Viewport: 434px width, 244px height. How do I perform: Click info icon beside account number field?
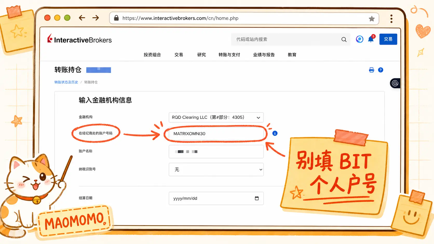pyautogui.click(x=275, y=133)
